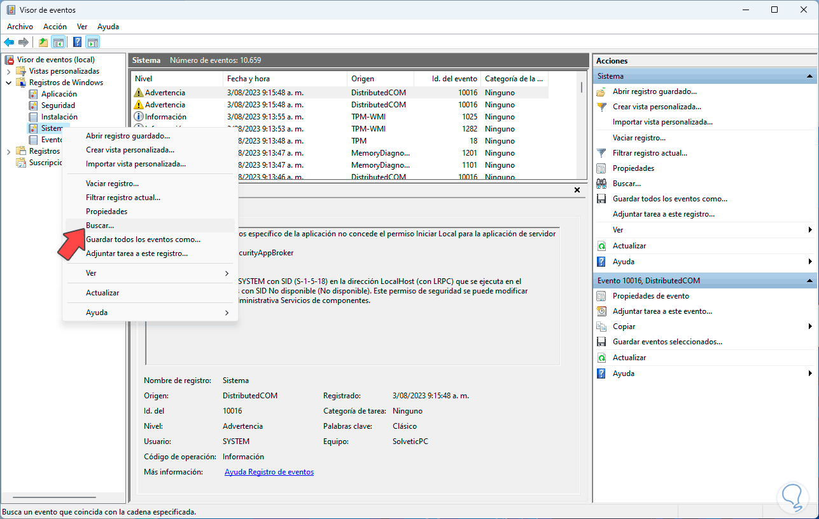Click Adjuntar tarea a este registro... in Acciones pane
819x519 pixels.
[664, 215]
